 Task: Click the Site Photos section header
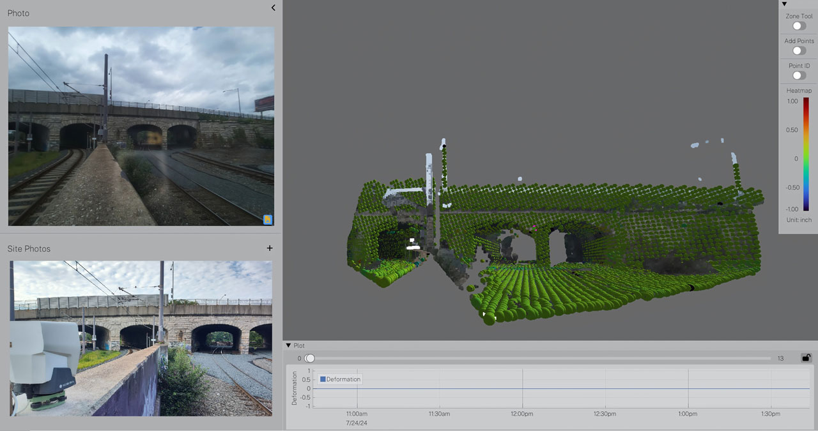point(29,248)
